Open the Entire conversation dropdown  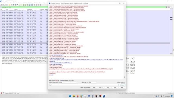[63, 82]
